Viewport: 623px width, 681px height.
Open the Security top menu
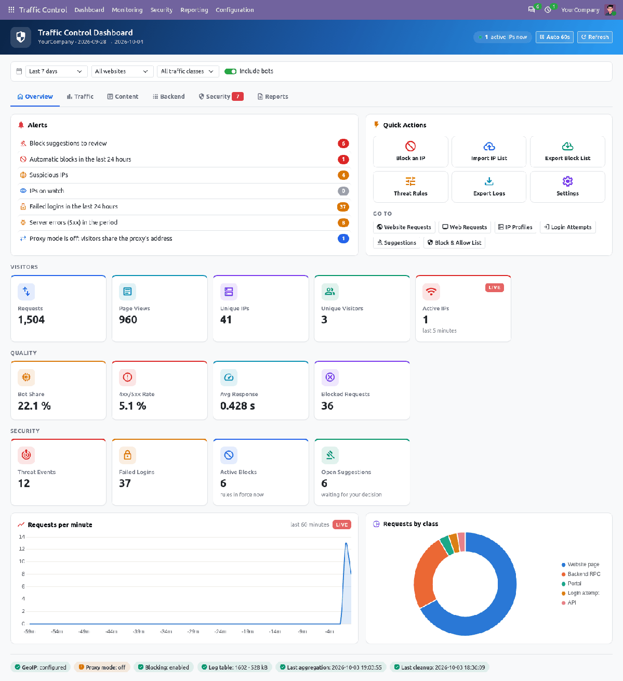[162, 10]
